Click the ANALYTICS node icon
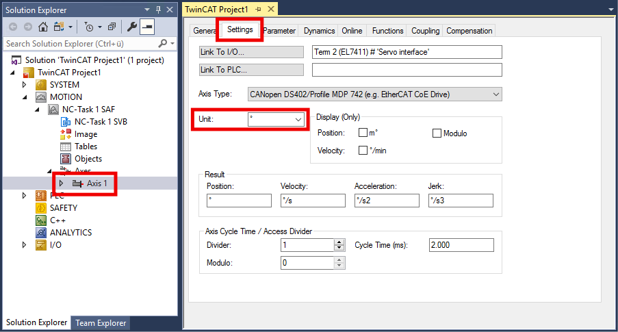Image resolution: width=618 pixels, height=332 pixels. click(x=41, y=232)
